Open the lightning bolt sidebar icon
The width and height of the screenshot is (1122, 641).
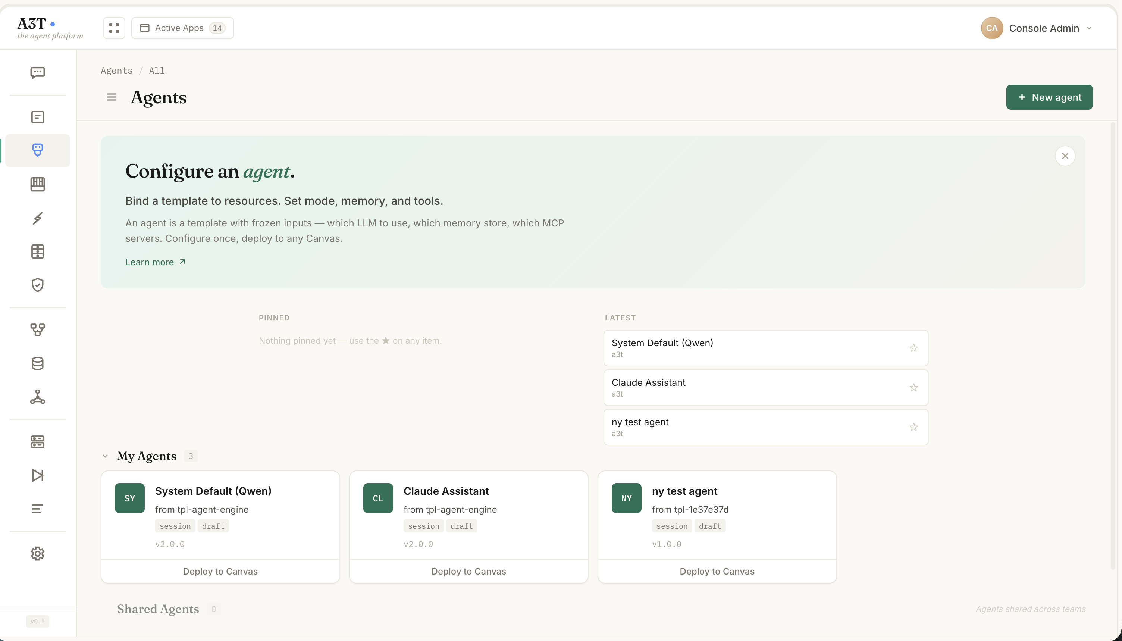37,218
